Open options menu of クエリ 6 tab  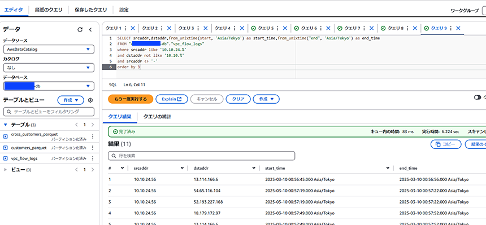coord(321,28)
